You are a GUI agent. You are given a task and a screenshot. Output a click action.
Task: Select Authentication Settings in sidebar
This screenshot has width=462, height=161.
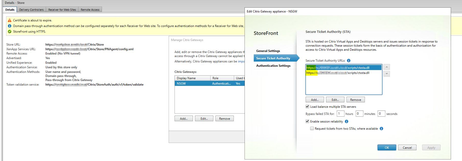click(x=273, y=66)
